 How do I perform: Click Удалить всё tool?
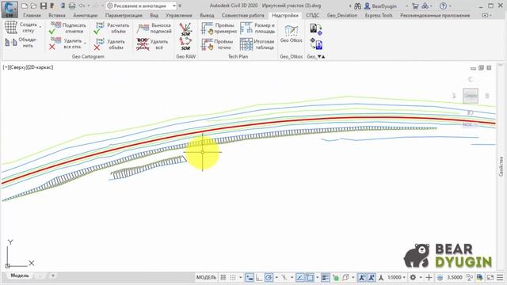[x=152, y=44]
